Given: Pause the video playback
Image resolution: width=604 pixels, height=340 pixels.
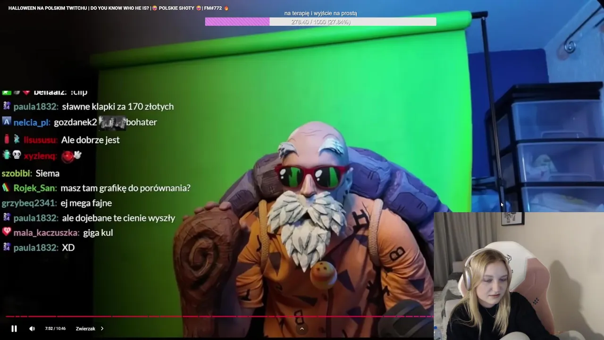Looking at the screenshot, I should tap(14, 329).
